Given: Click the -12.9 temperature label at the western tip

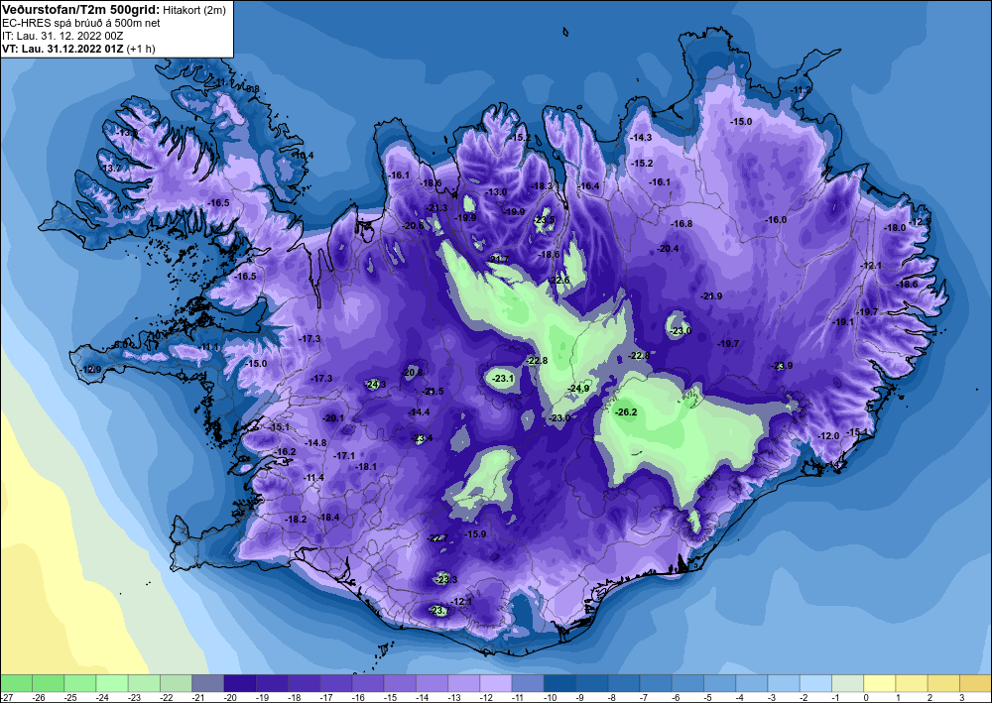Looking at the screenshot, I should pos(91,369).
